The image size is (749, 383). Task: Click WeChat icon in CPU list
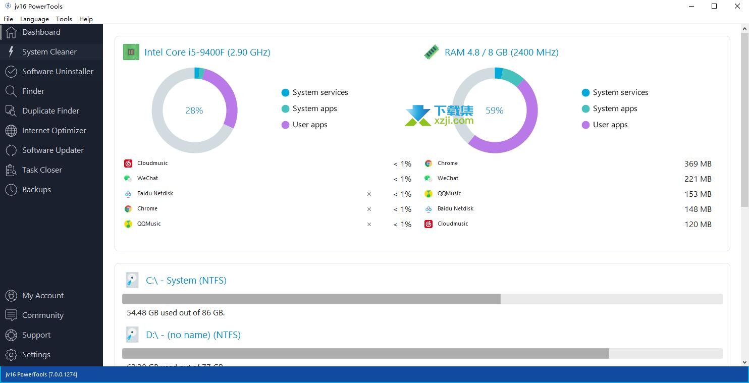(x=128, y=179)
